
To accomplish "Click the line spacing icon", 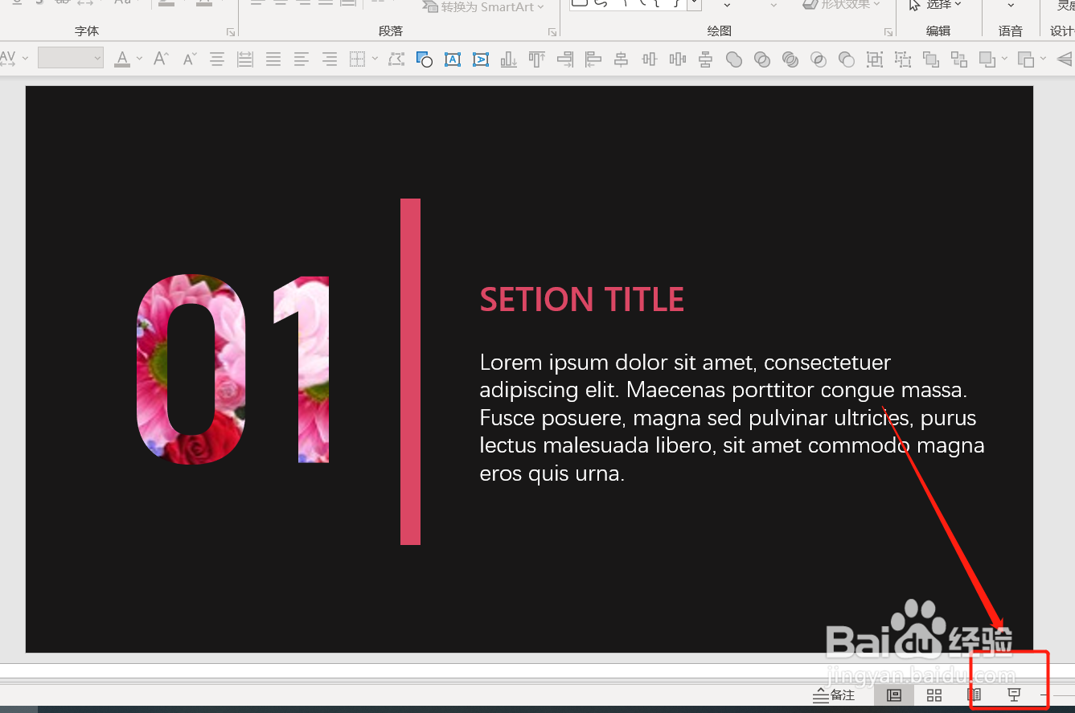I will pyautogui.click(x=245, y=59).
